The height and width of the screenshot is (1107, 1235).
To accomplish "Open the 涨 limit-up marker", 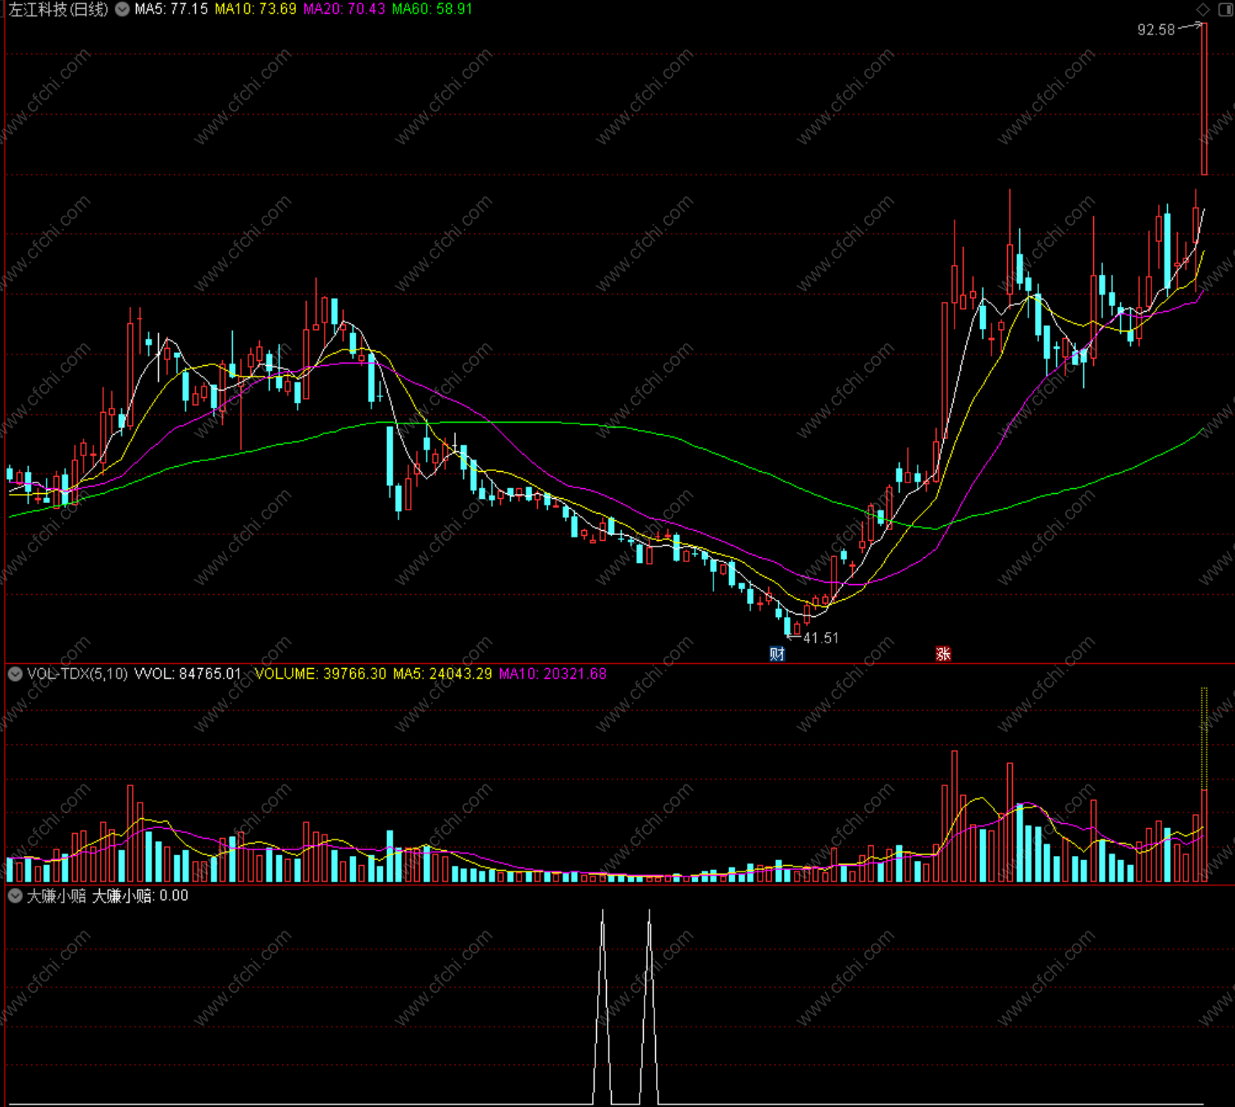I will 943,654.
